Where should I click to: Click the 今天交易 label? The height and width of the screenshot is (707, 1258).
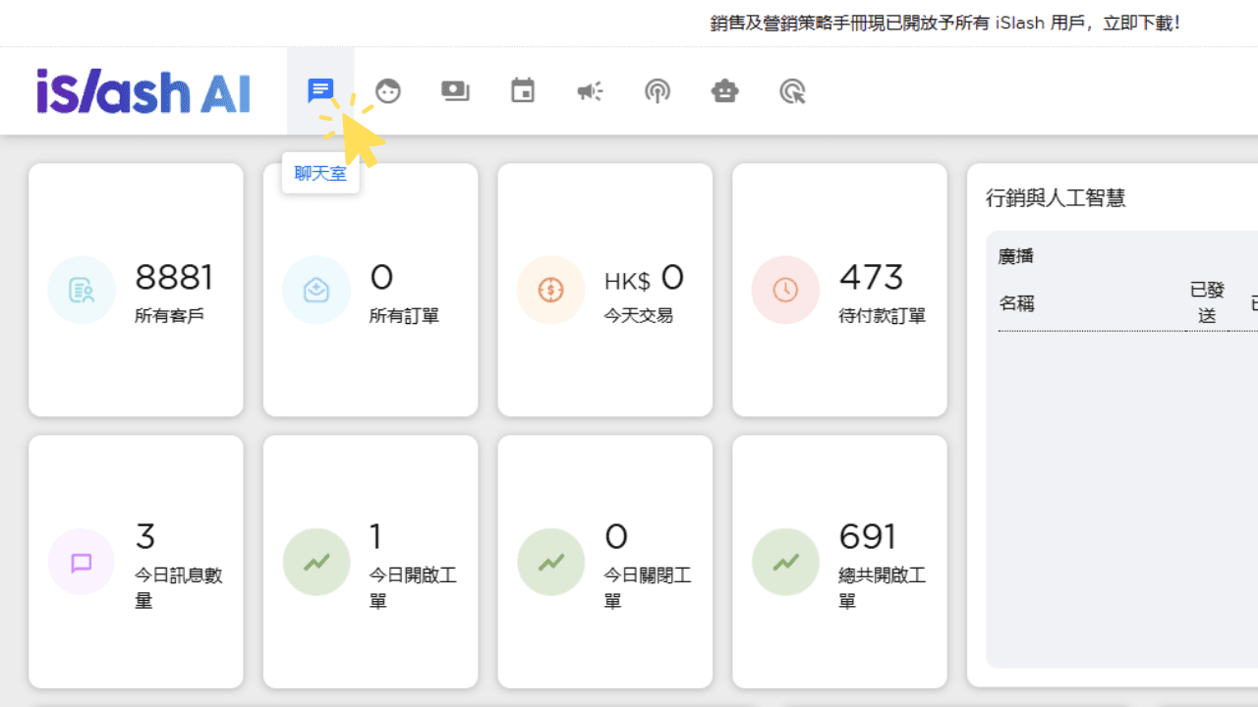click(639, 316)
